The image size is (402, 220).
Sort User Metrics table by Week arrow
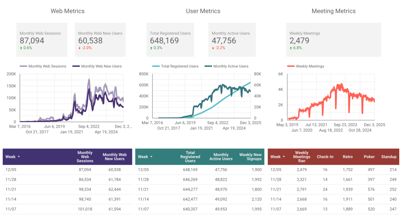pos(151,157)
